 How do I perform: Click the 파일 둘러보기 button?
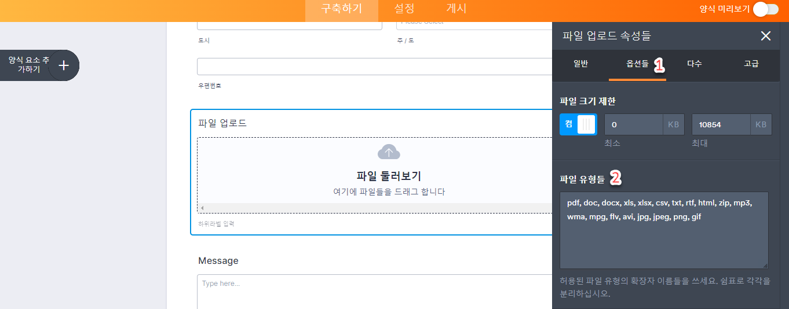[x=388, y=176]
